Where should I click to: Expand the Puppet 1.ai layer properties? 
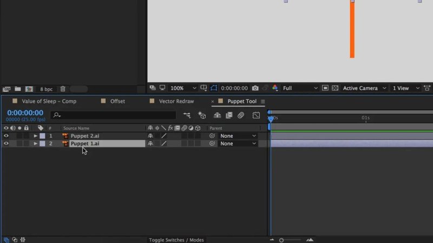35,144
